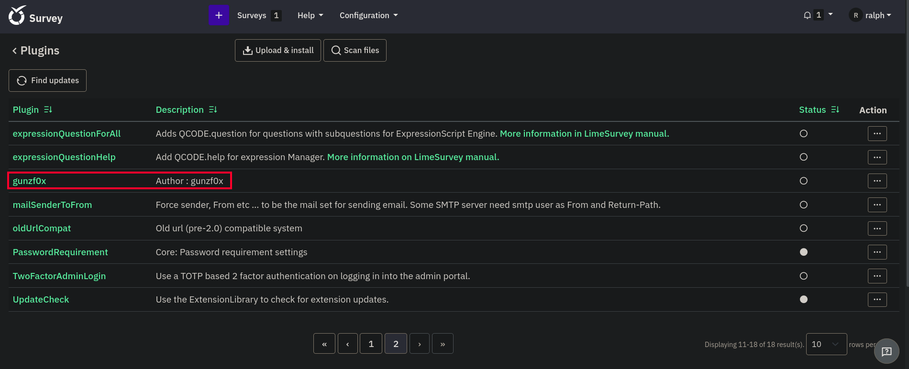
Task: Click the LimeSurvey logo icon
Action: click(17, 15)
